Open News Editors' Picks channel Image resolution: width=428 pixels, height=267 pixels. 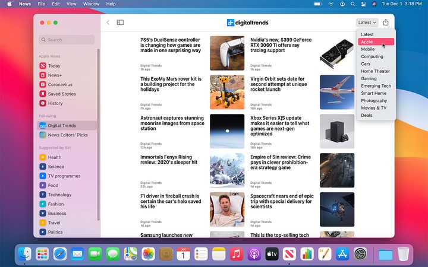coord(67,135)
